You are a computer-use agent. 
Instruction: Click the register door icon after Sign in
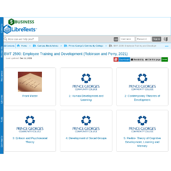point(165,39)
